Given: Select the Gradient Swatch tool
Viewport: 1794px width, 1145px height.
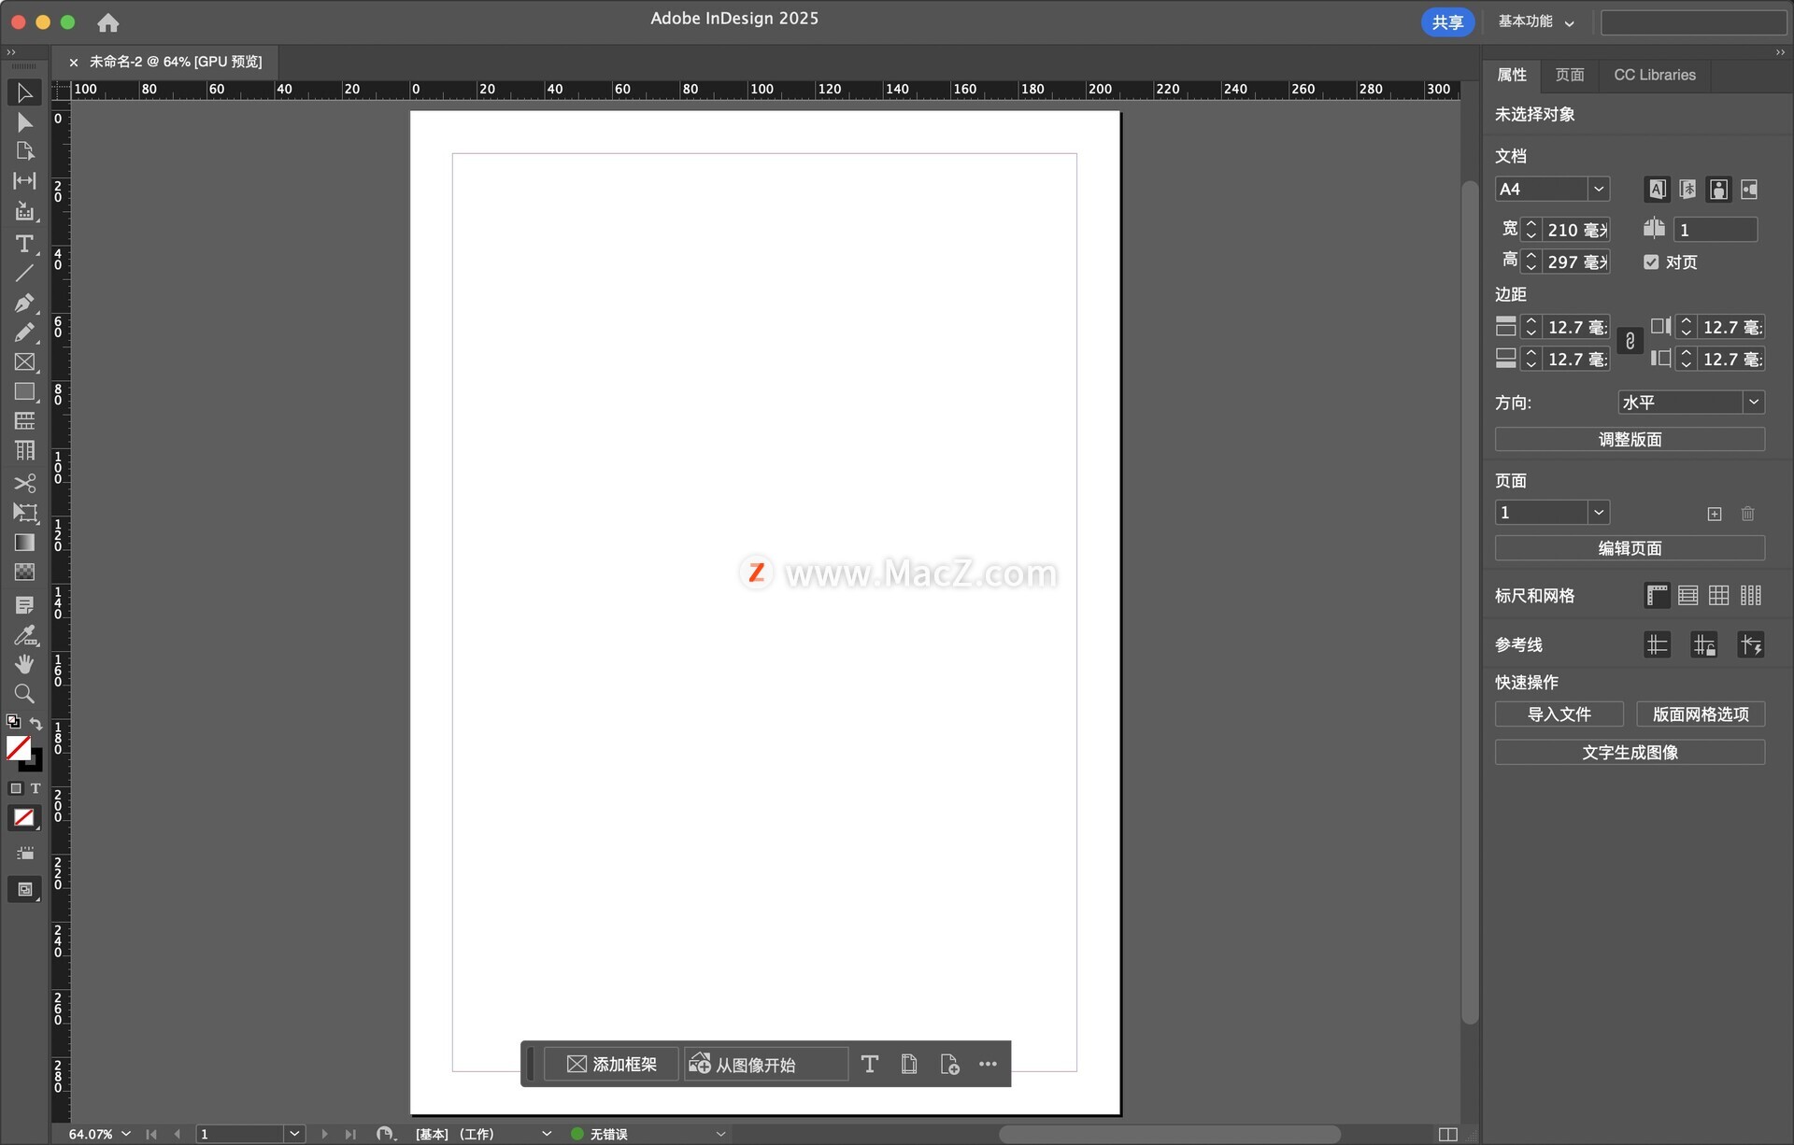Looking at the screenshot, I should coord(24,543).
